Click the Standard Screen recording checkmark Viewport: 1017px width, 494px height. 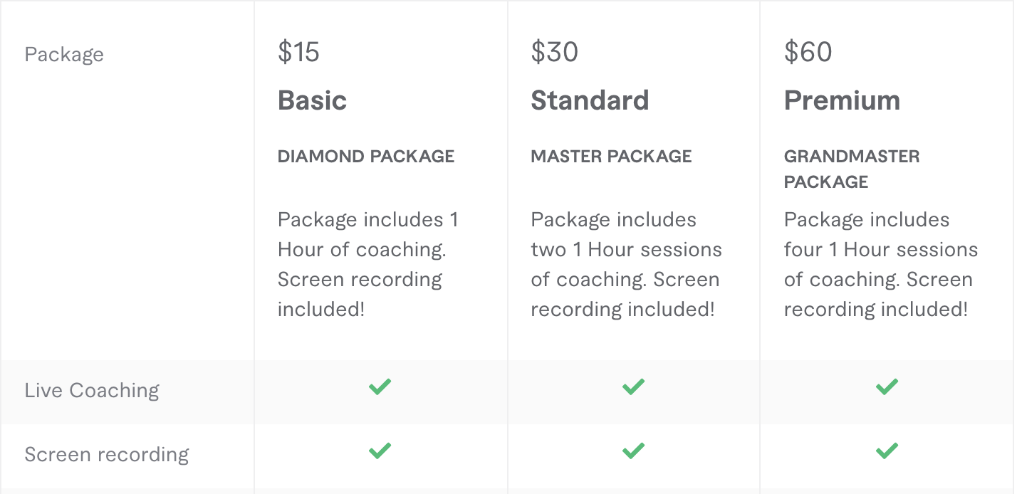(x=633, y=451)
